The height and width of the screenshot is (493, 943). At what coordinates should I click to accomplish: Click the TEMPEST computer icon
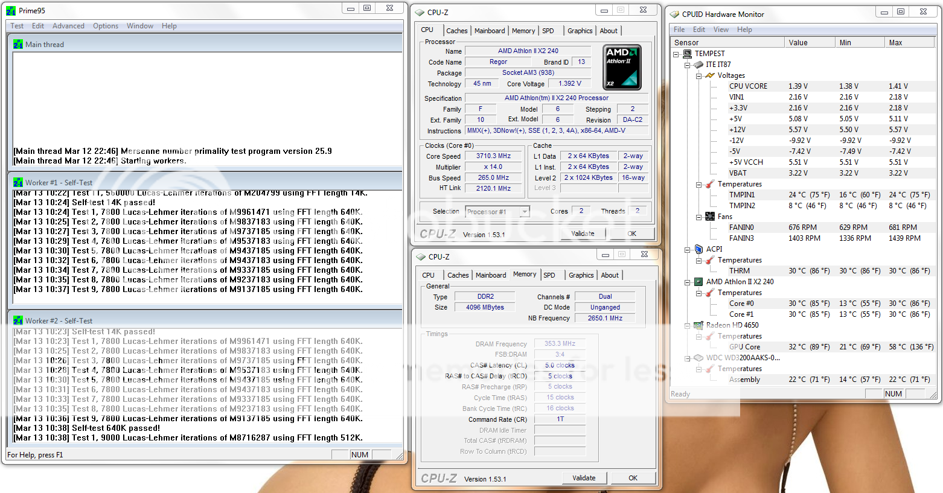[x=687, y=53]
